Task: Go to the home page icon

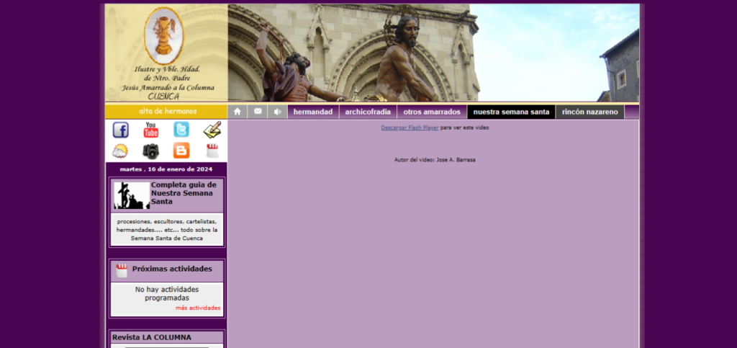Action: pyautogui.click(x=238, y=112)
